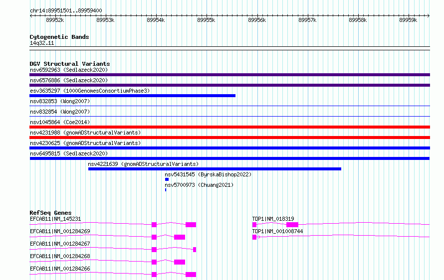Open the EFCAB11|NM_001284268 transcript label
Screen dimensions: 444x280
pyautogui.click(x=60, y=256)
